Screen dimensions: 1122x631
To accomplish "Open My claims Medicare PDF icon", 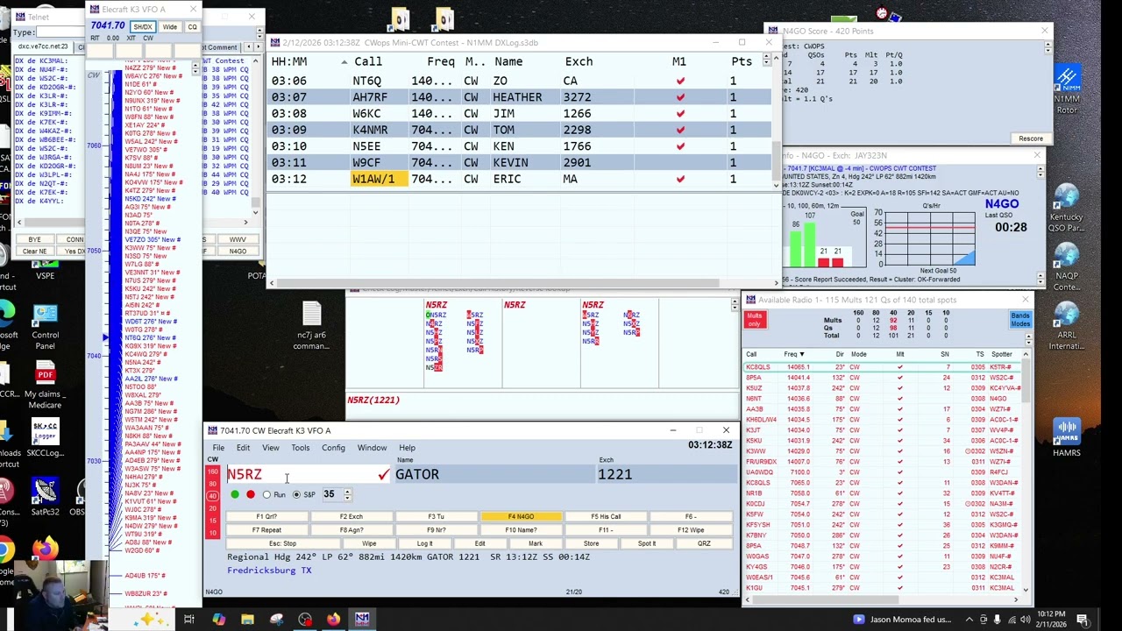I will point(45,386).
